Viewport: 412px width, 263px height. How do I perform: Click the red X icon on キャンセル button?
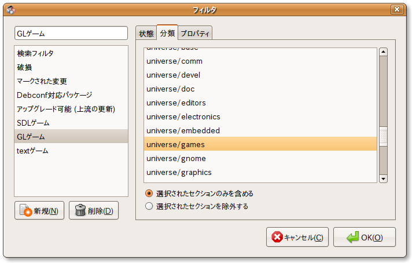click(x=277, y=237)
